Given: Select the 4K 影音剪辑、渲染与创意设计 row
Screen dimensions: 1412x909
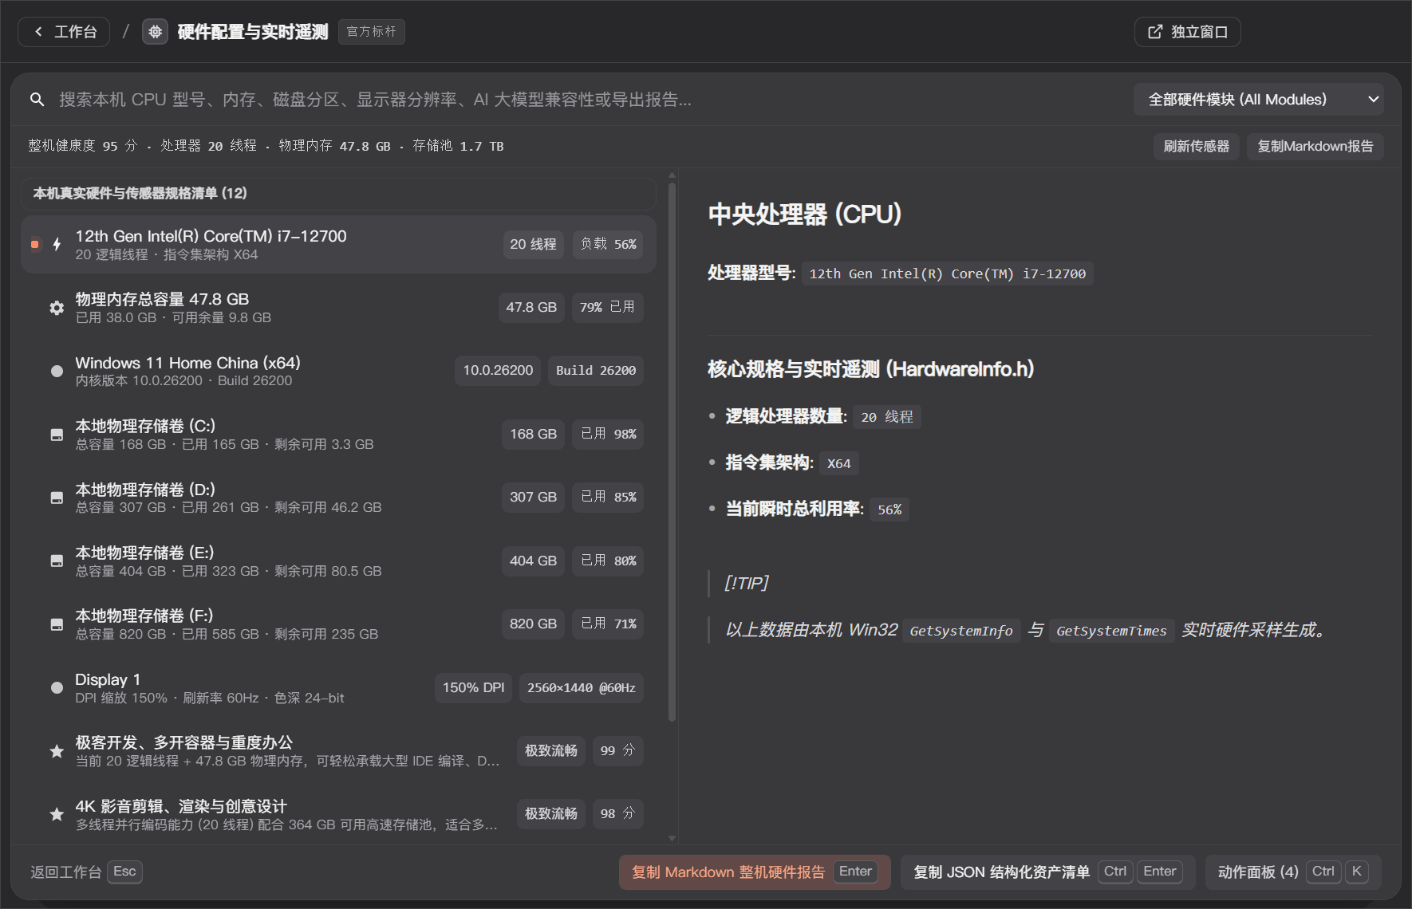Looking at the screenshot, I should coord(338,814).
